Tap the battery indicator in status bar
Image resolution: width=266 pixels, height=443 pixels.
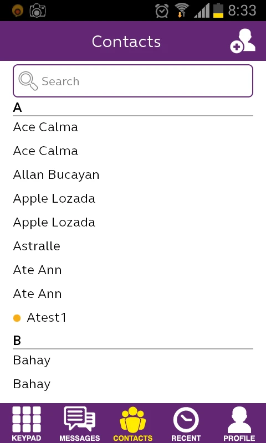pos(218,10)
